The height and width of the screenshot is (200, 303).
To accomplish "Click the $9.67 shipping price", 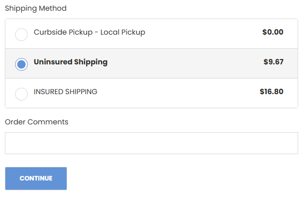I will click(273, 62).
